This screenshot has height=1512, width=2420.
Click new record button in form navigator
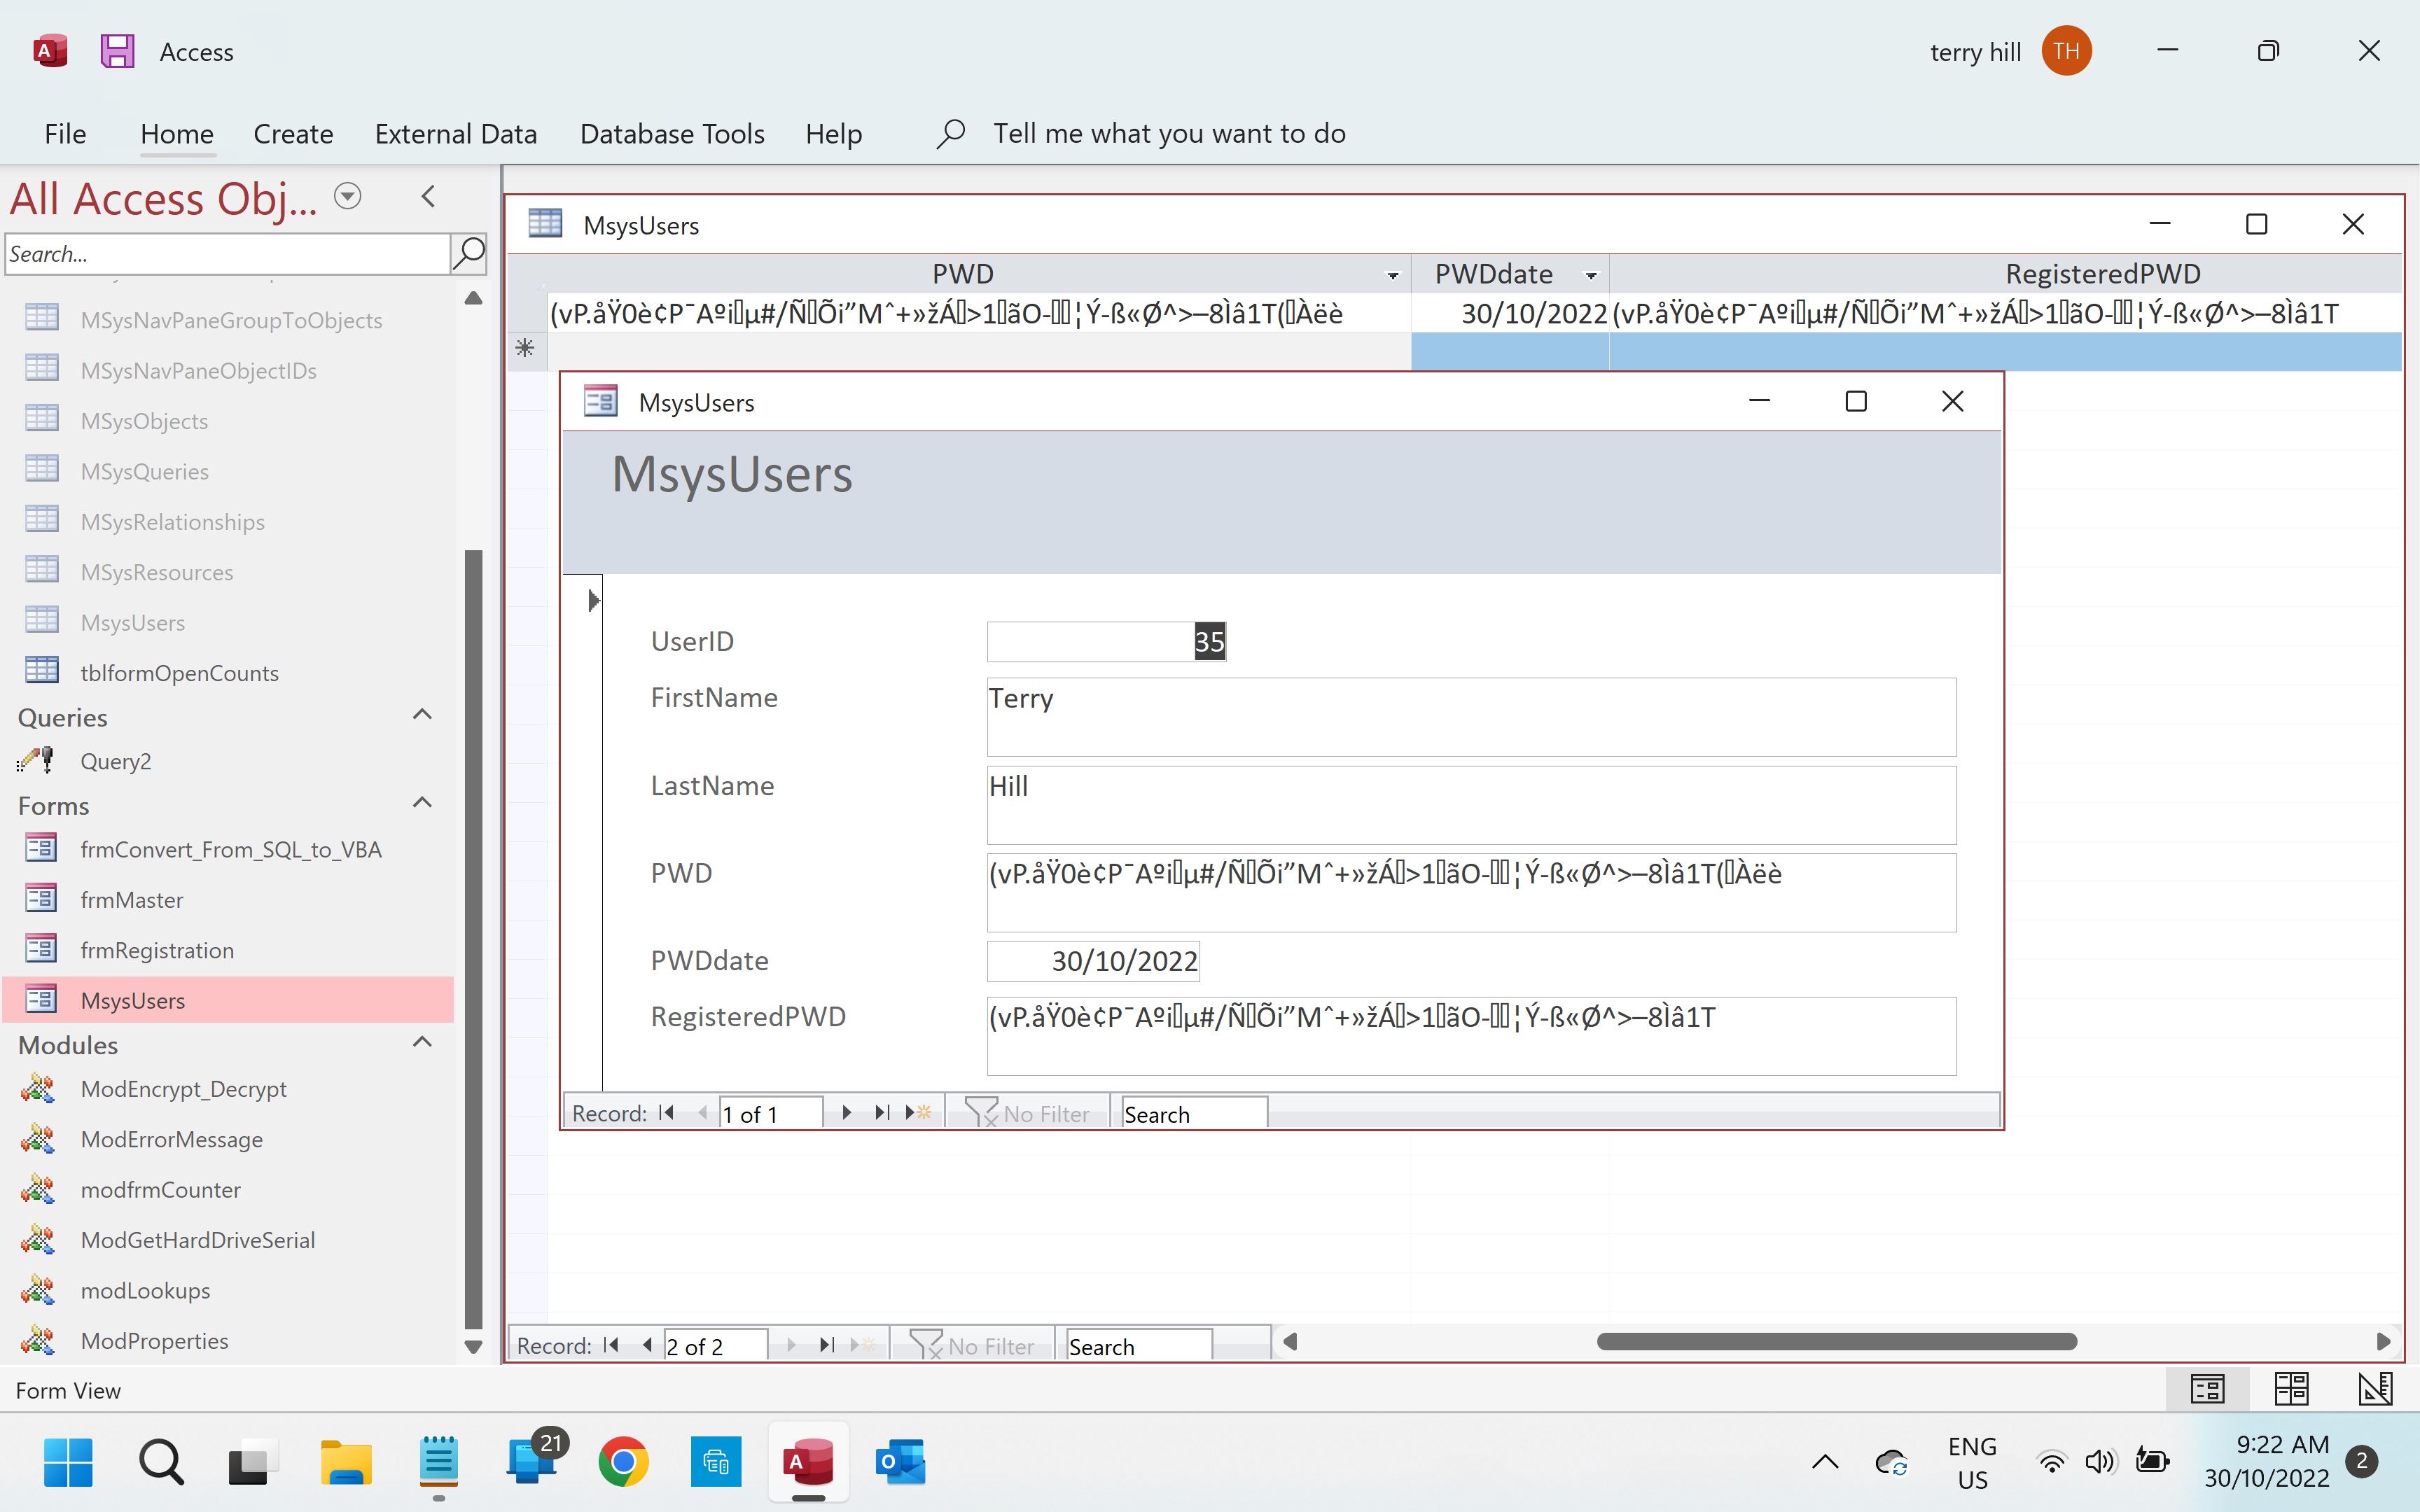click(918, 1113)
